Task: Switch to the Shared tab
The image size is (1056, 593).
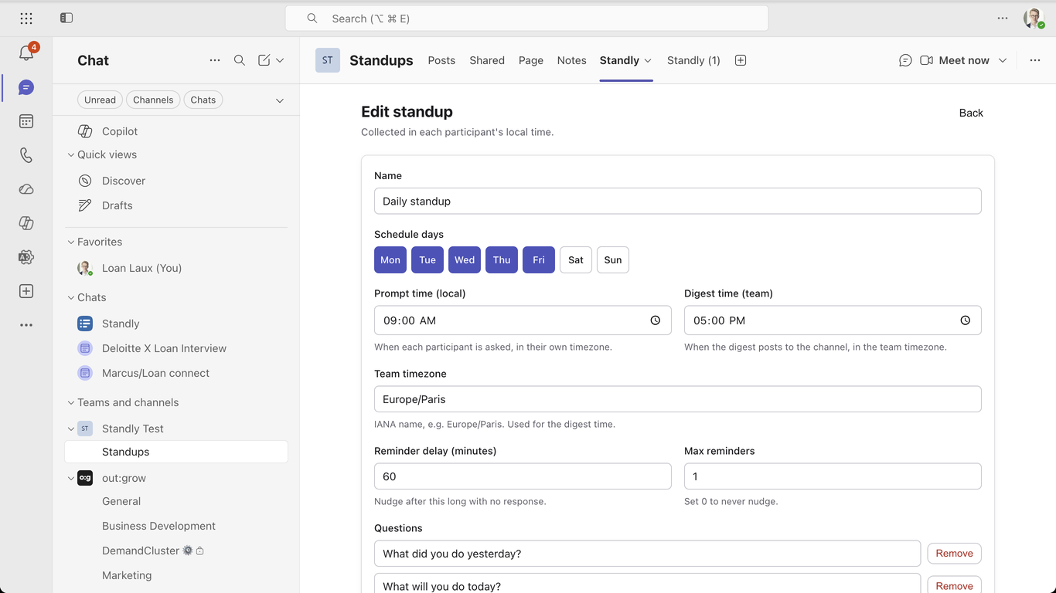Action: [487, 60]
